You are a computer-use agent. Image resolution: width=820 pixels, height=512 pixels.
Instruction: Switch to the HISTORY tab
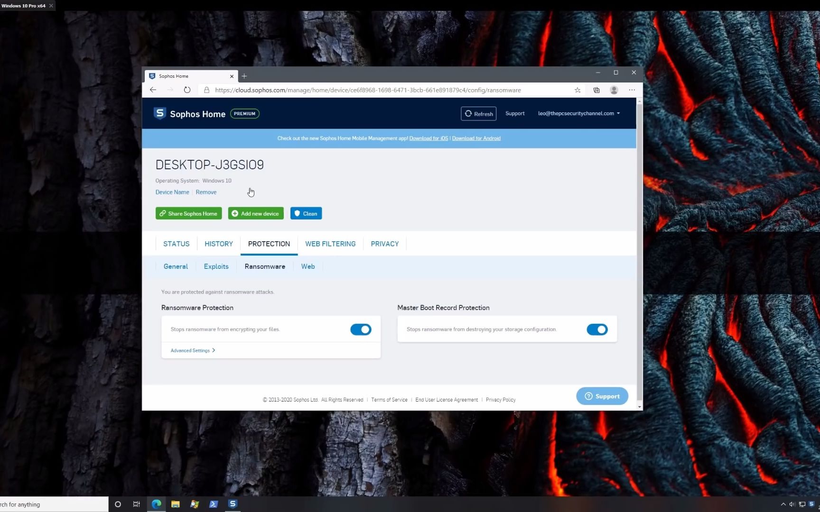[x=219, y=244]
